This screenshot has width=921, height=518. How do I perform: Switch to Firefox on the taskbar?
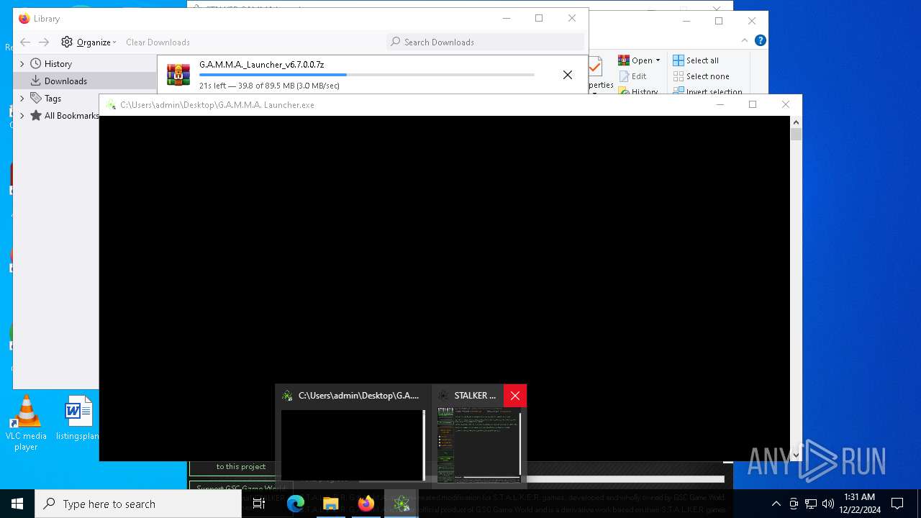point(366,504)
